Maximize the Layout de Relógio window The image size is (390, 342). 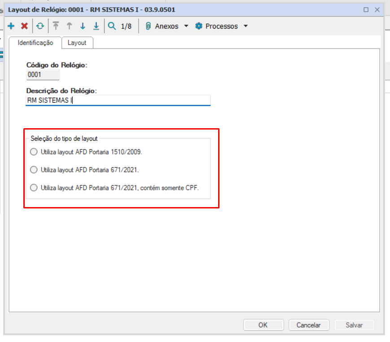click(366, 10)
